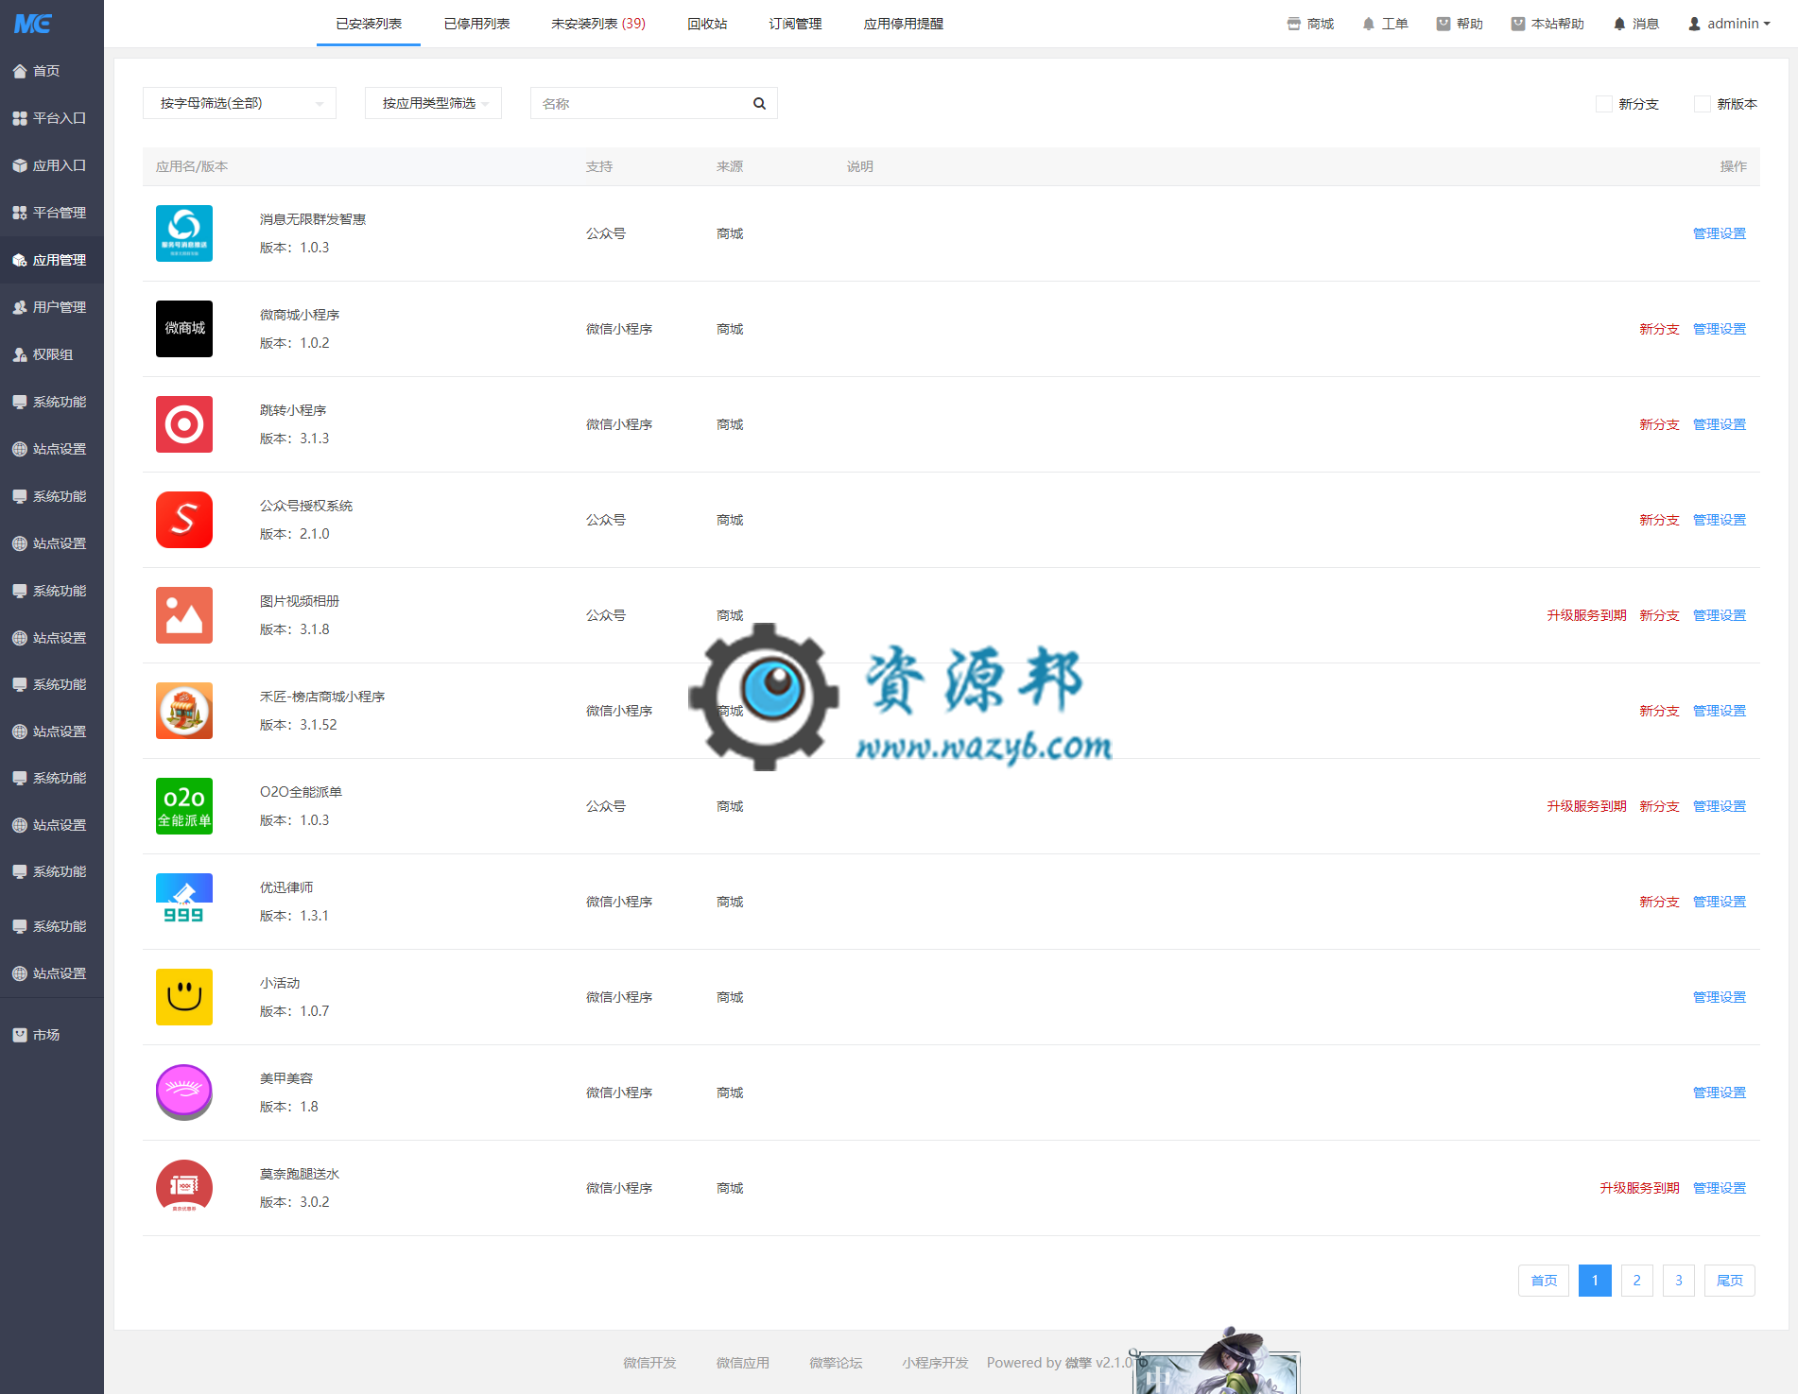Click 新分支 for 优迅律师
The image size is (1798, 1394).
coord(1659,902)
